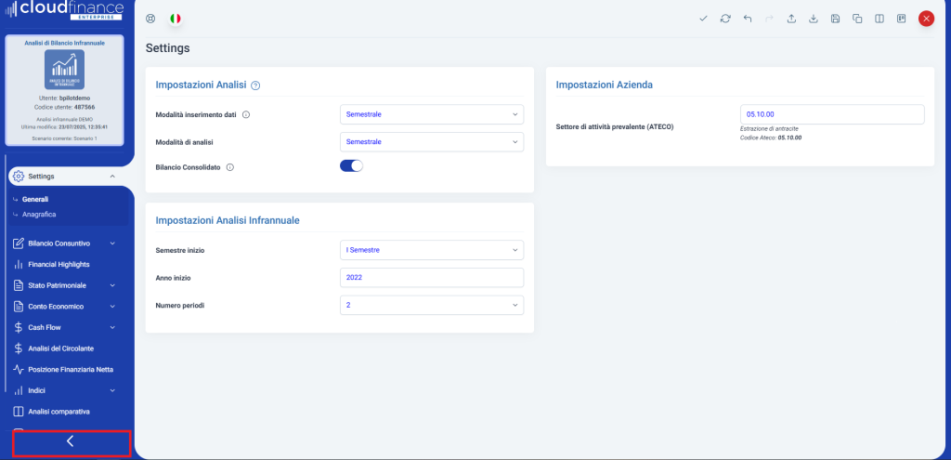Click the Analisi del Circolante dollar icon
The width and height of the screenshot is (951, 460).
tap(19, 348)
